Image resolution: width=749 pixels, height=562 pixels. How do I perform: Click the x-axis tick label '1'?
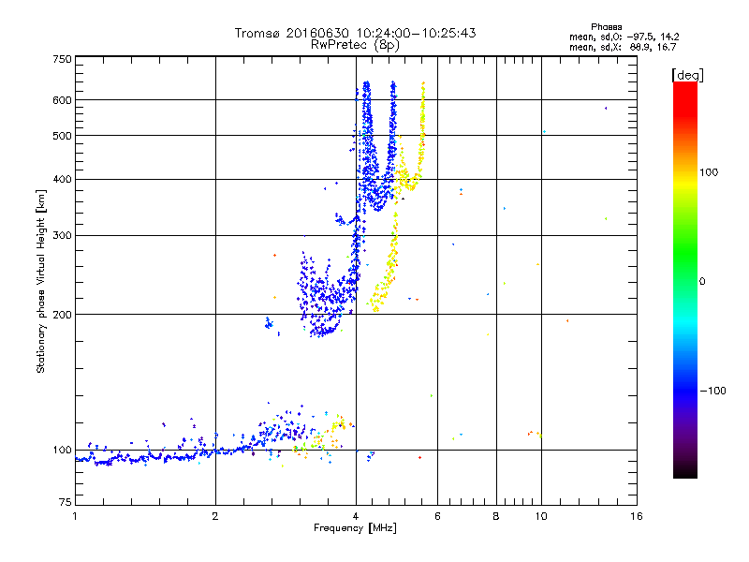(75, 516)
